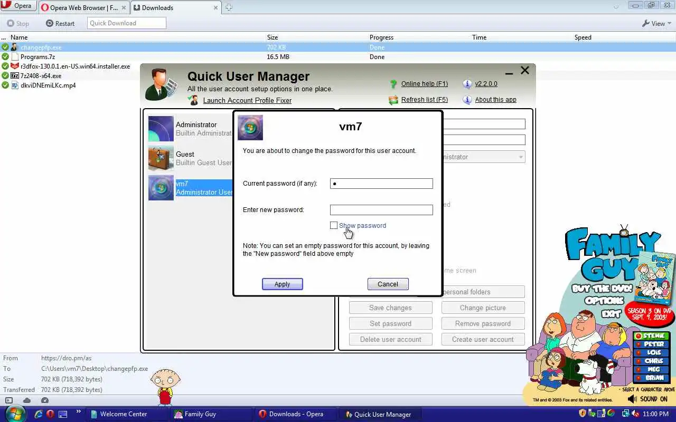Open the View dropdown in Downloads toolbar
Screen dimensions: 676x422
click(656, 23)
